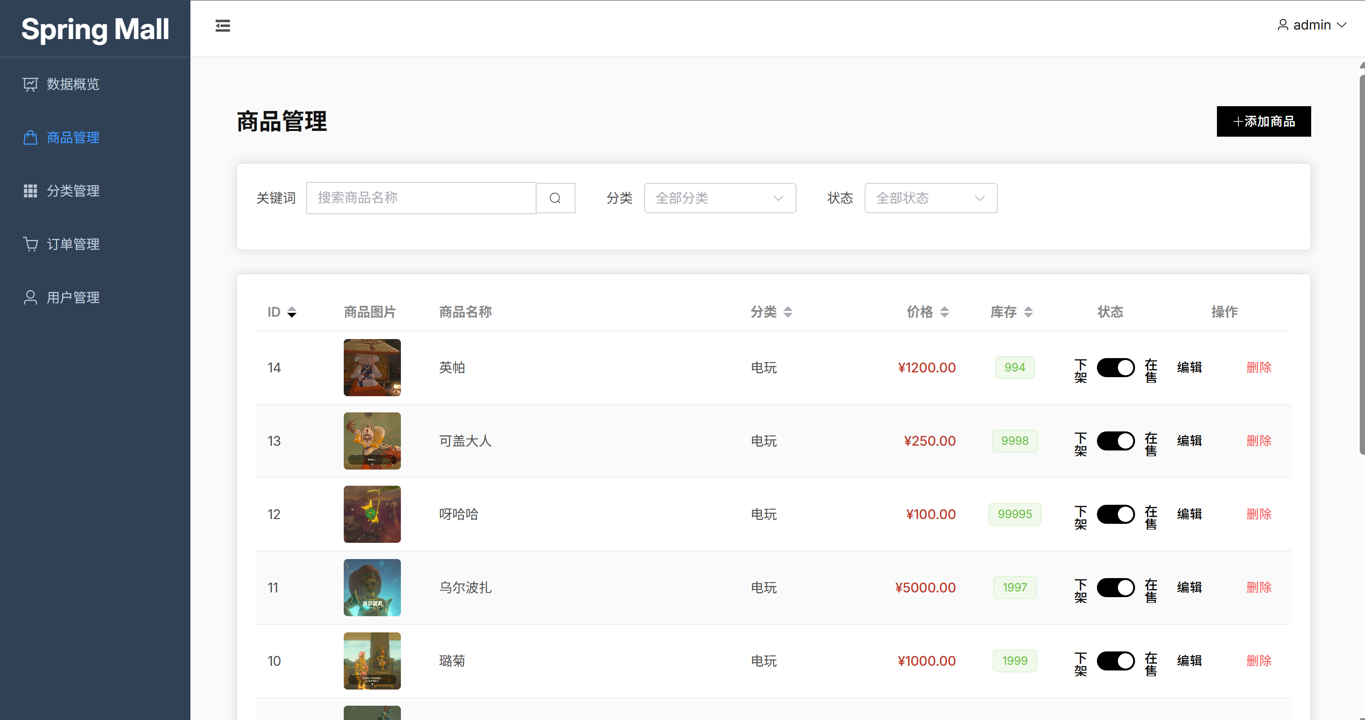Image resolution: width=1365 pixels, height=720 pixels.
Task: Expand the admin user menu
Action: pyautogui.click(x=1312, y=25)
